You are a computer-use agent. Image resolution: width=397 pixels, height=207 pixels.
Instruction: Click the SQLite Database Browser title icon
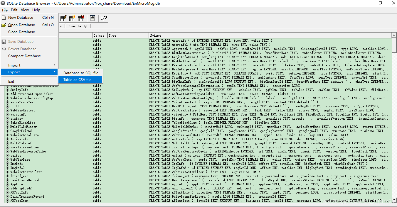point(3,3)
